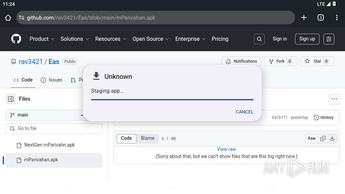
Task: Switch to the Issues tab
Action: coord(52,80)
